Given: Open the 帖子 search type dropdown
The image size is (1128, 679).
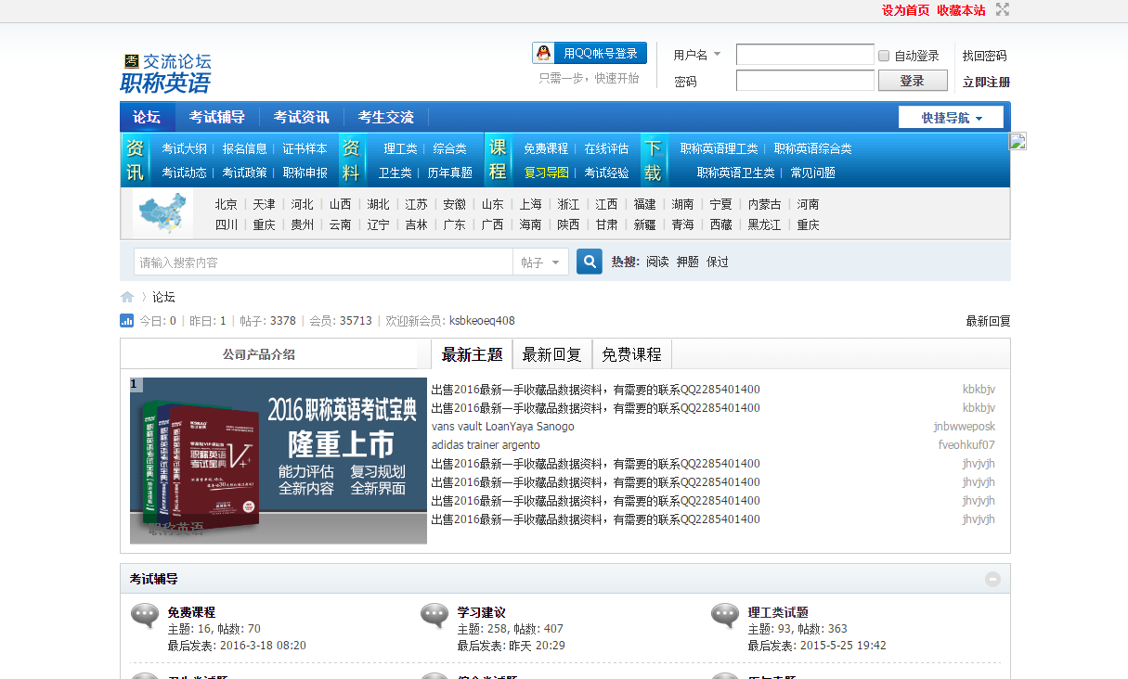Looking at the screenshot, I should [542, 262].
